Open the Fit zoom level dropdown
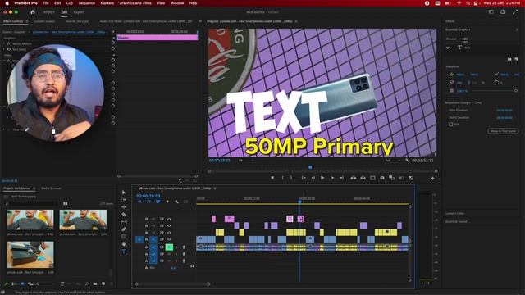 [x=246, y=161]
